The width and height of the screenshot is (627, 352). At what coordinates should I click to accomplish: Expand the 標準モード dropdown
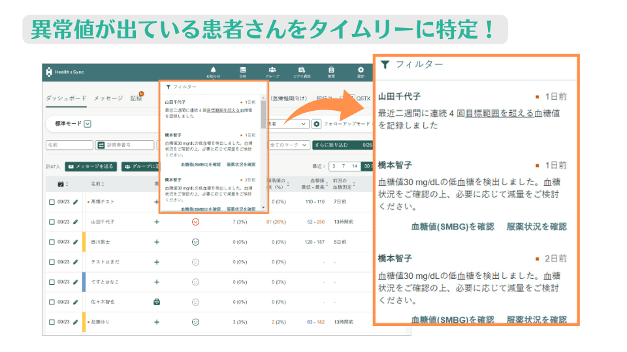pos(88,124)
